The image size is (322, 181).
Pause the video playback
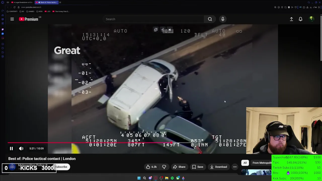(11, 149)
